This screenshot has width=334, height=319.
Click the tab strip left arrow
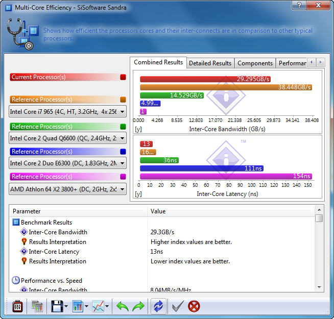pyautogui.click(x=312, y=62)
